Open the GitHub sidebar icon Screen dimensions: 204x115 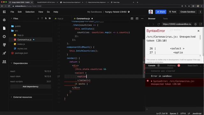[x=4, y=45]
